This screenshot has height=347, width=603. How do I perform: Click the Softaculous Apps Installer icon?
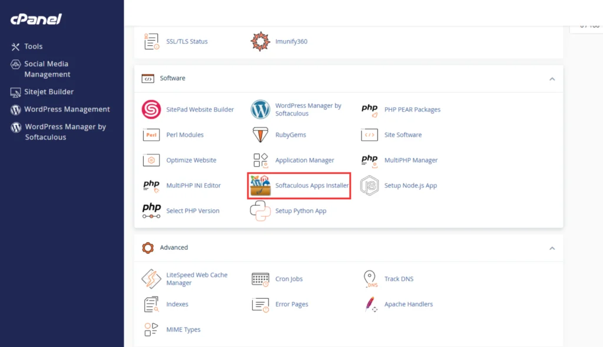coord(260,186)
